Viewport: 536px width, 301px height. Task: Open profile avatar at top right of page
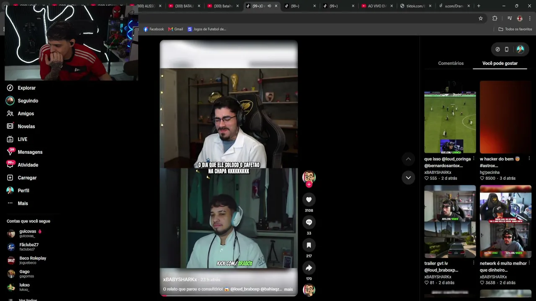[521, 49]
